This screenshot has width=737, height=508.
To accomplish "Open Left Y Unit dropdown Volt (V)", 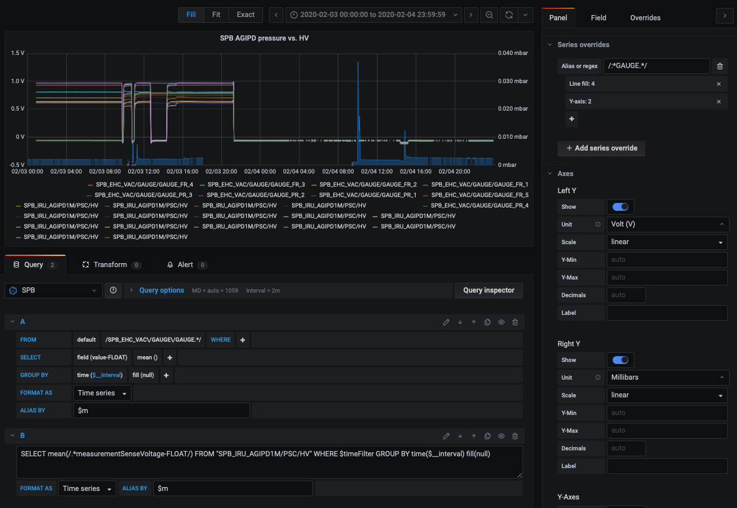I will 668,224.
